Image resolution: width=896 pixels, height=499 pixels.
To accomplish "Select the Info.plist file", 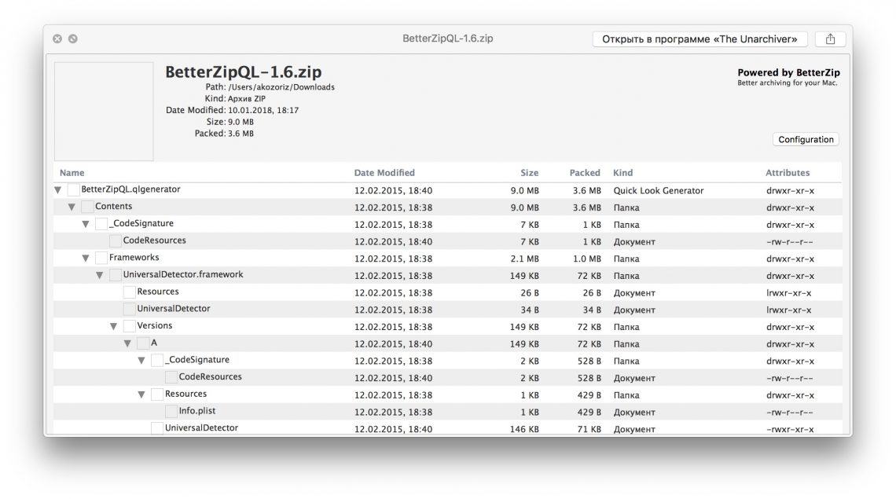I will (x=197, y=410).
